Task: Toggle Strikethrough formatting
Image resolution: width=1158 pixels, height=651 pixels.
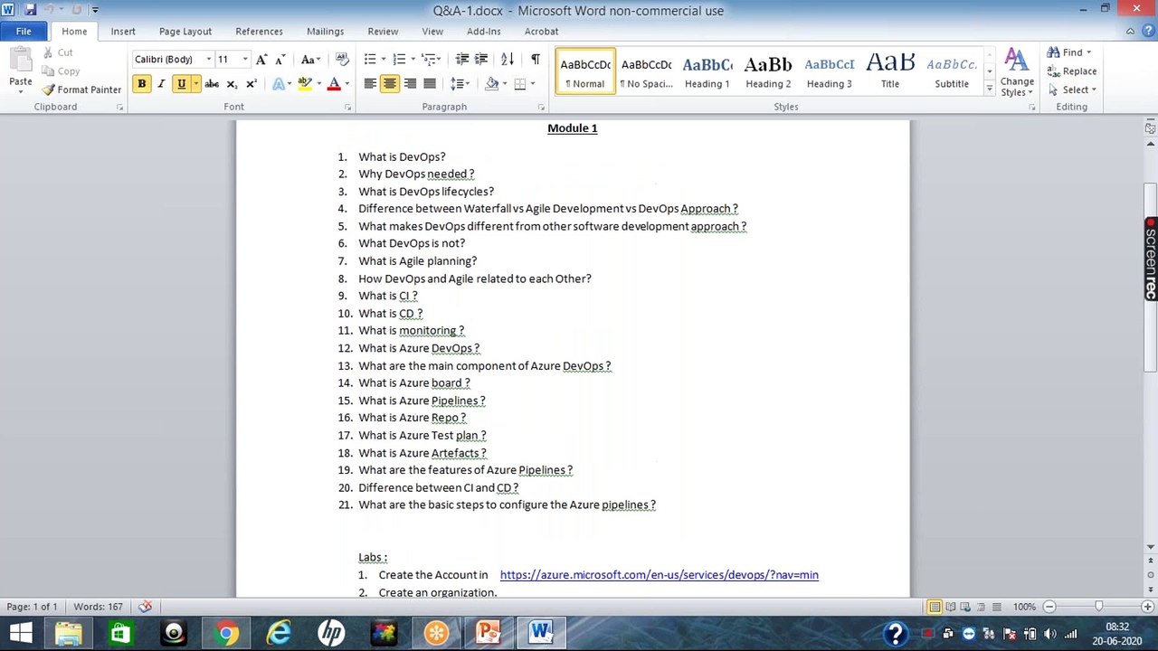Action: 212,84
